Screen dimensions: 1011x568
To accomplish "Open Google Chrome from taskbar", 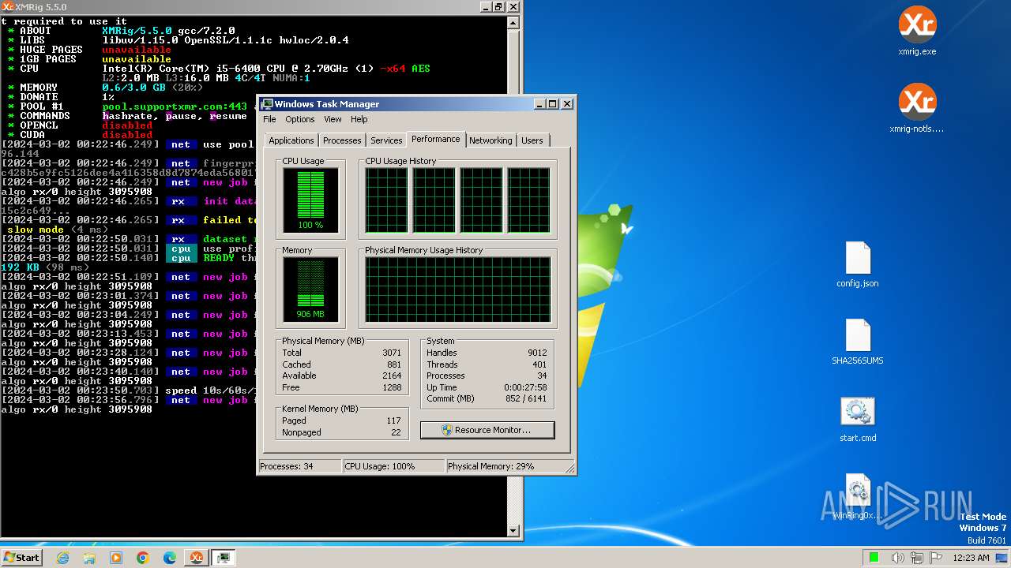I will point(143,558).
